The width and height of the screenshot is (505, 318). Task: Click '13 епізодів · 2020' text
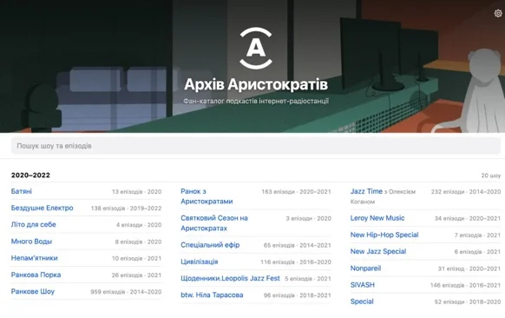tap(137, 191)
